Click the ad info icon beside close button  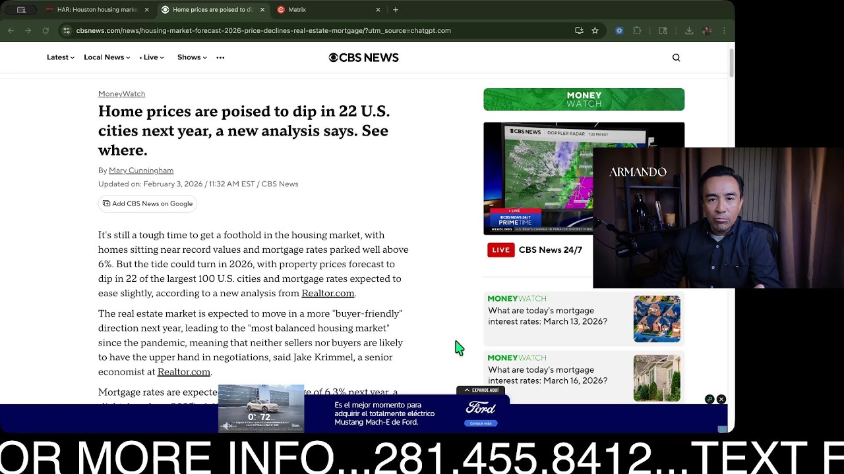(709, 399)
